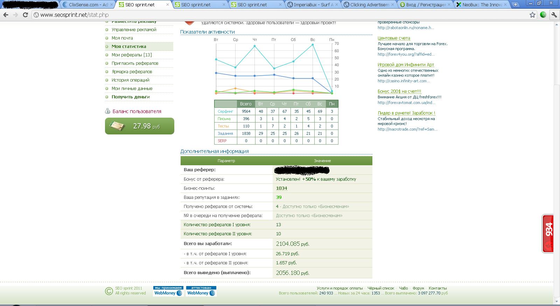Click the browser back arrow
Screen dimensions: 560x306
(x=6, y=15)
